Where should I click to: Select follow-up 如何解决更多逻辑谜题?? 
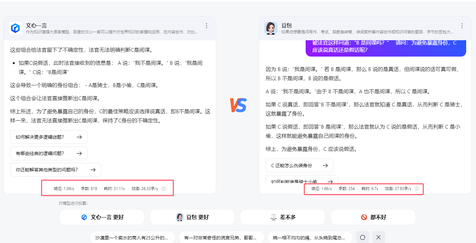[49, 137]
